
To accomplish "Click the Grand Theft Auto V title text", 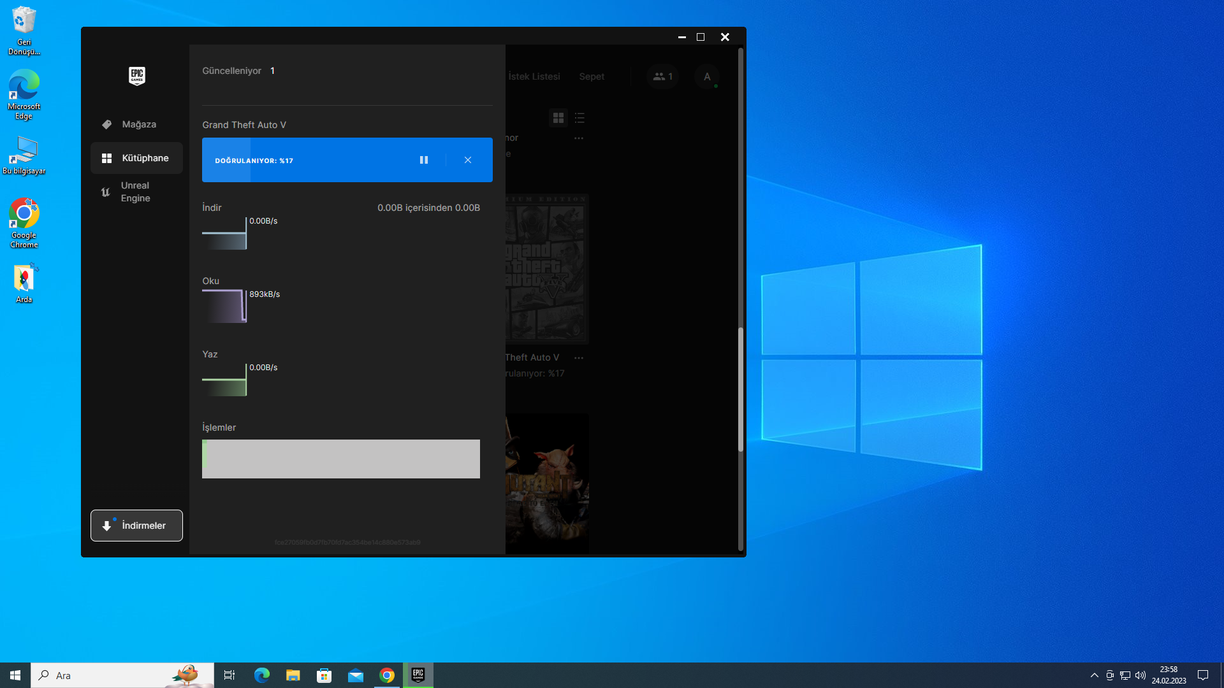I will pyautogui.click(x=244, y=125).
